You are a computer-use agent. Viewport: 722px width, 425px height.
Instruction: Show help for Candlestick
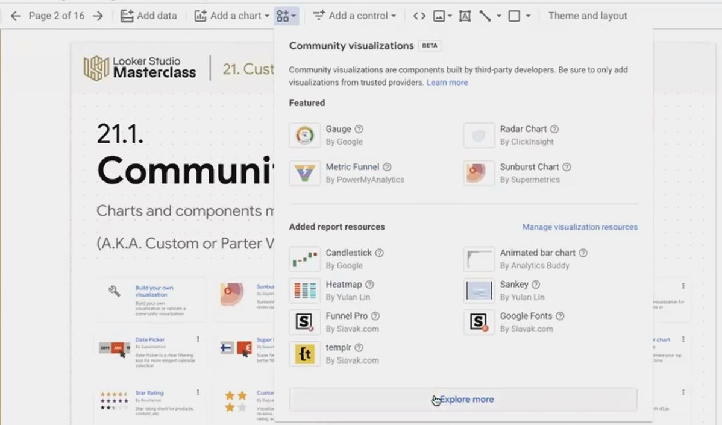pyautogui.click(x=380, y=253)
